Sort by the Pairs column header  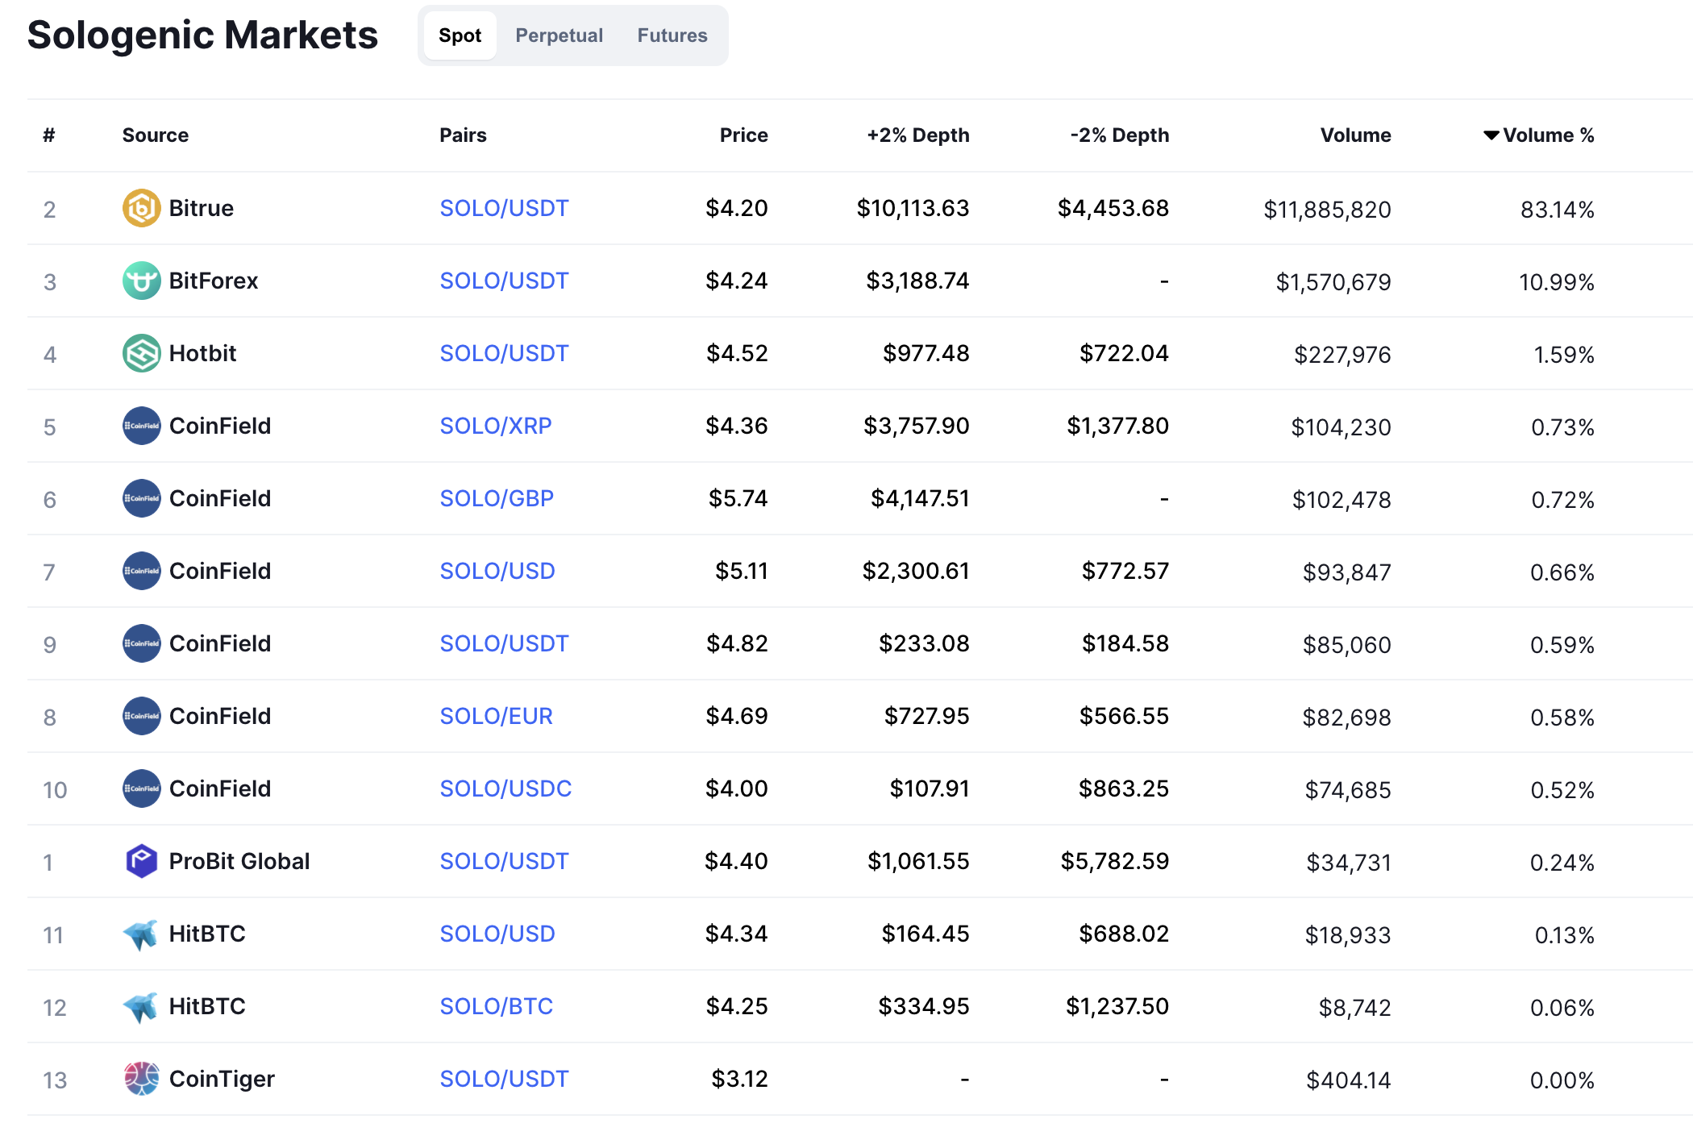pyautogui.click(x=463, y=135)
